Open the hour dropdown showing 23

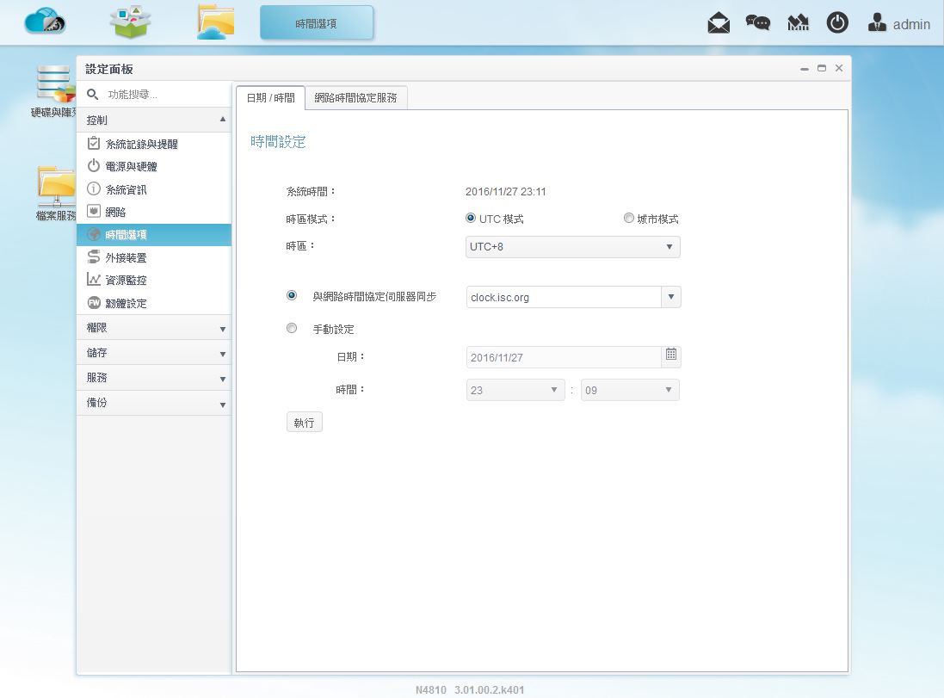click(x=515, y=390)
